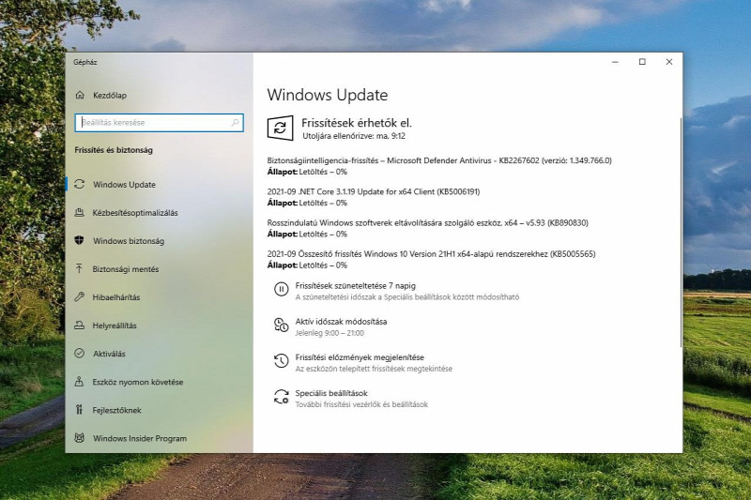Click the KB5005565 cumulative update text
751x500 pixels.
(x=431, y=254)
